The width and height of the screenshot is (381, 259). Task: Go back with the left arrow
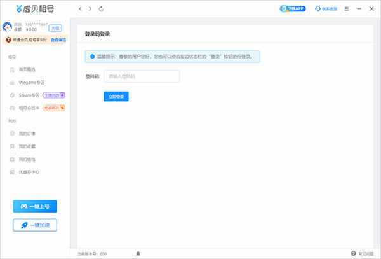point(80,9)
